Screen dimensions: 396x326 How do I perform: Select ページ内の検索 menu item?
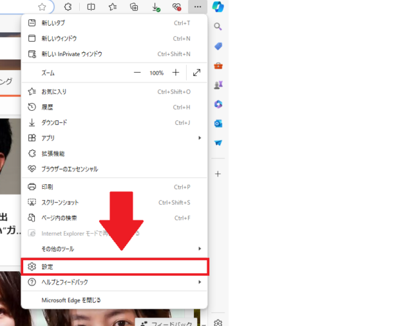coord(114,218)
